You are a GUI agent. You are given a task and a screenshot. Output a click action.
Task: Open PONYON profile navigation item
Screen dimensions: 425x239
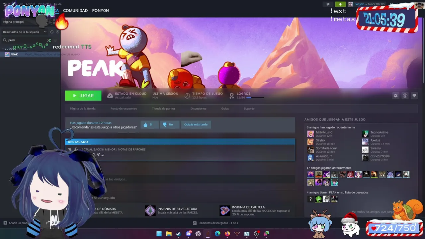[x=100, y=11]
